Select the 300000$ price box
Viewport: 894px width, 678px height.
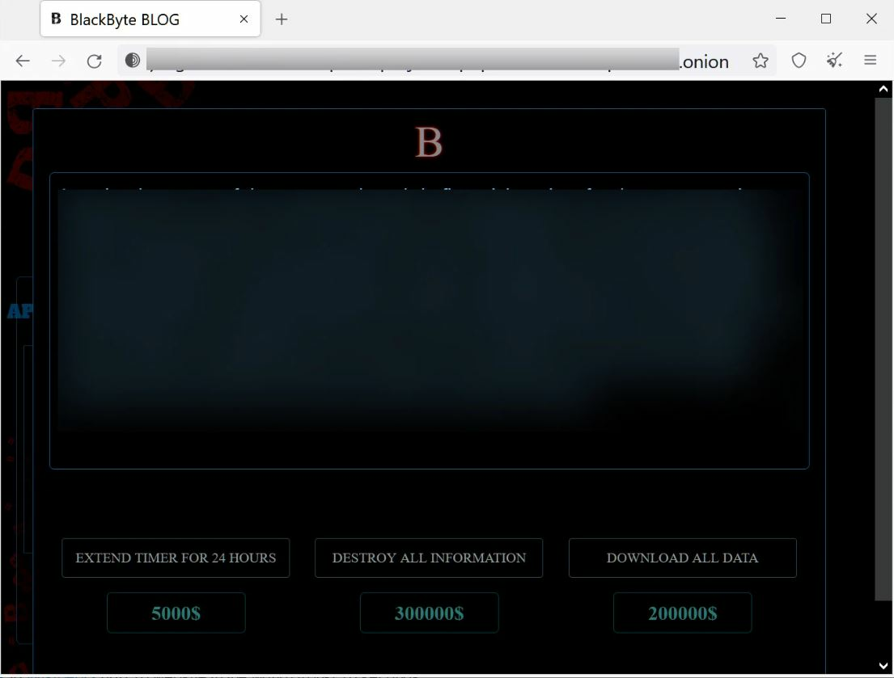pos(429,613)
